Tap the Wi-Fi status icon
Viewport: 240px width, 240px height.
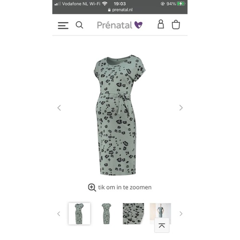click(105, 4)
